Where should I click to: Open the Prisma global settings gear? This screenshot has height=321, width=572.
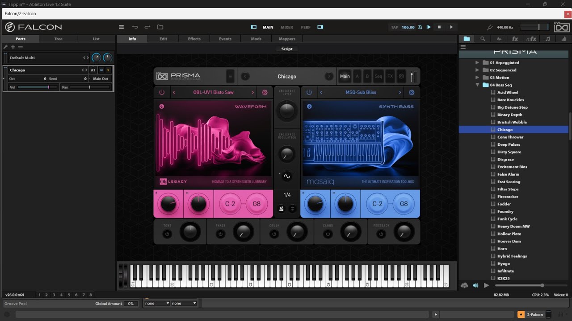click(x=401, y=76)
